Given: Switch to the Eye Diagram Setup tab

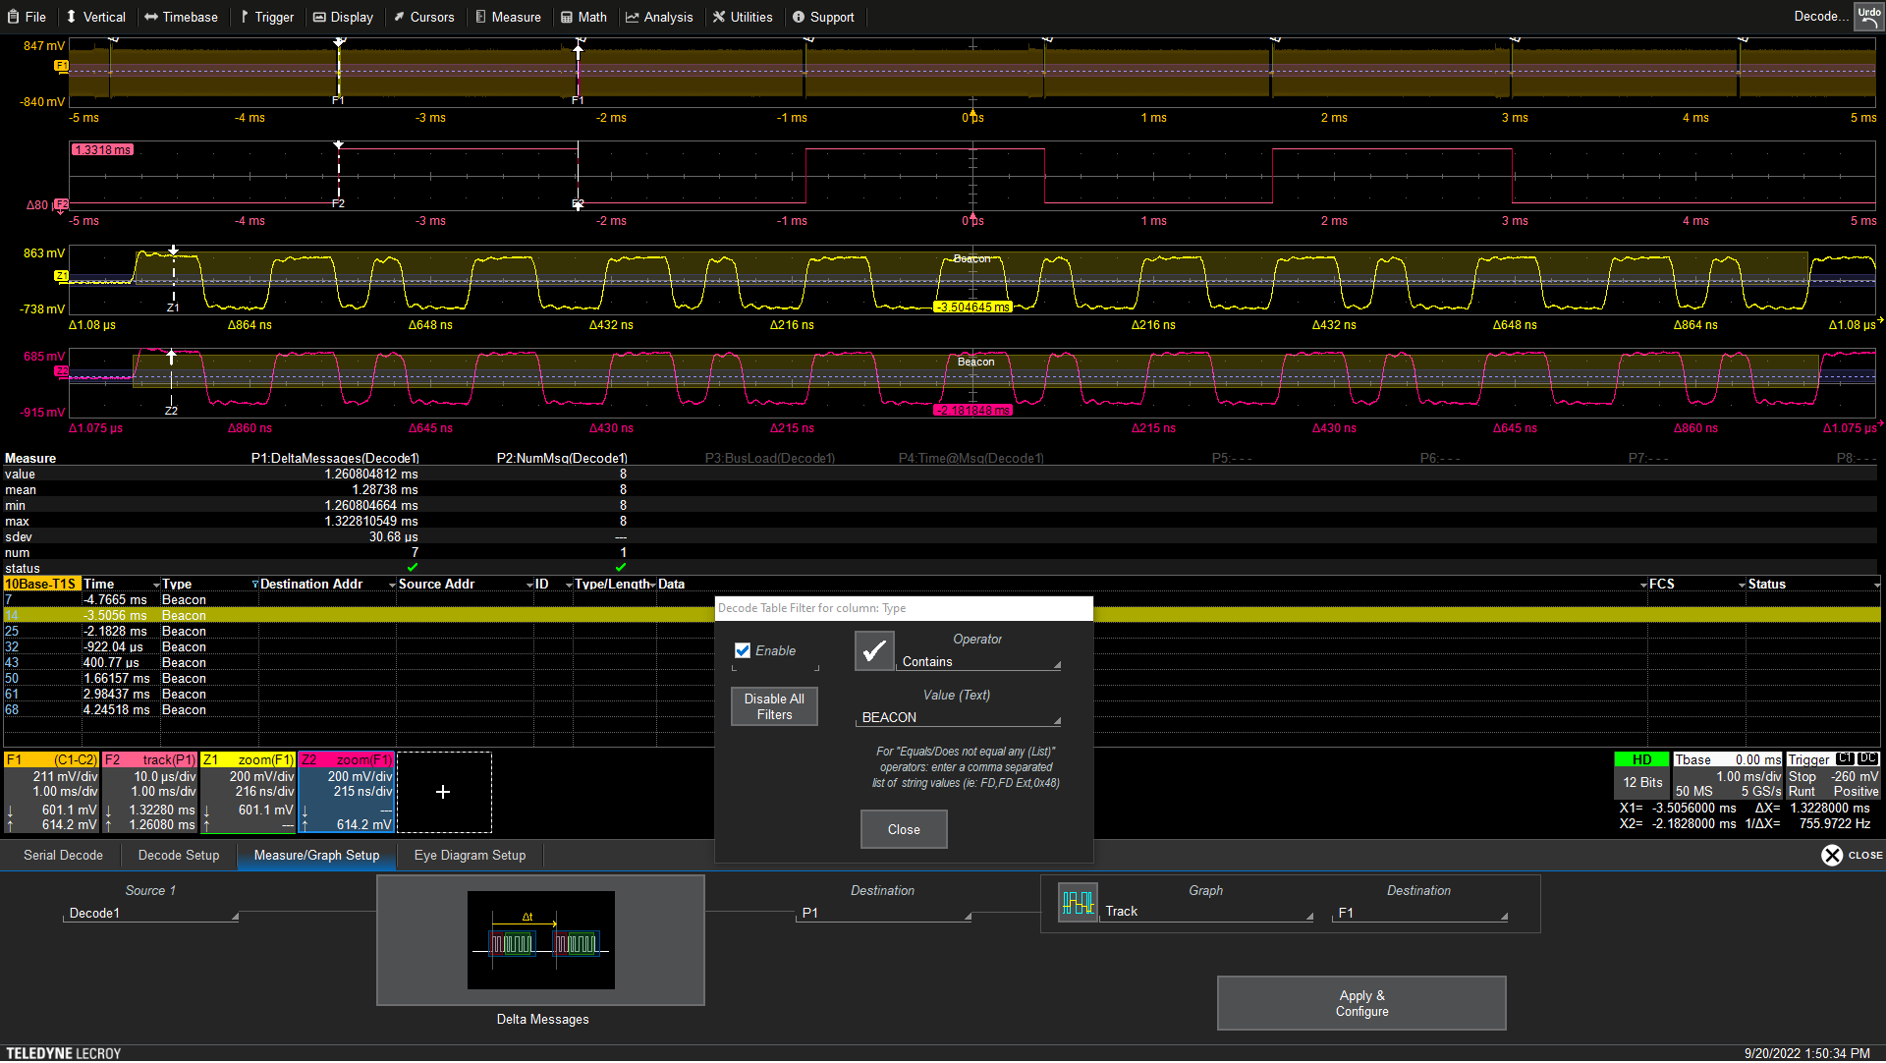Looking at the screenshot, I should click(x=470, y=856).
